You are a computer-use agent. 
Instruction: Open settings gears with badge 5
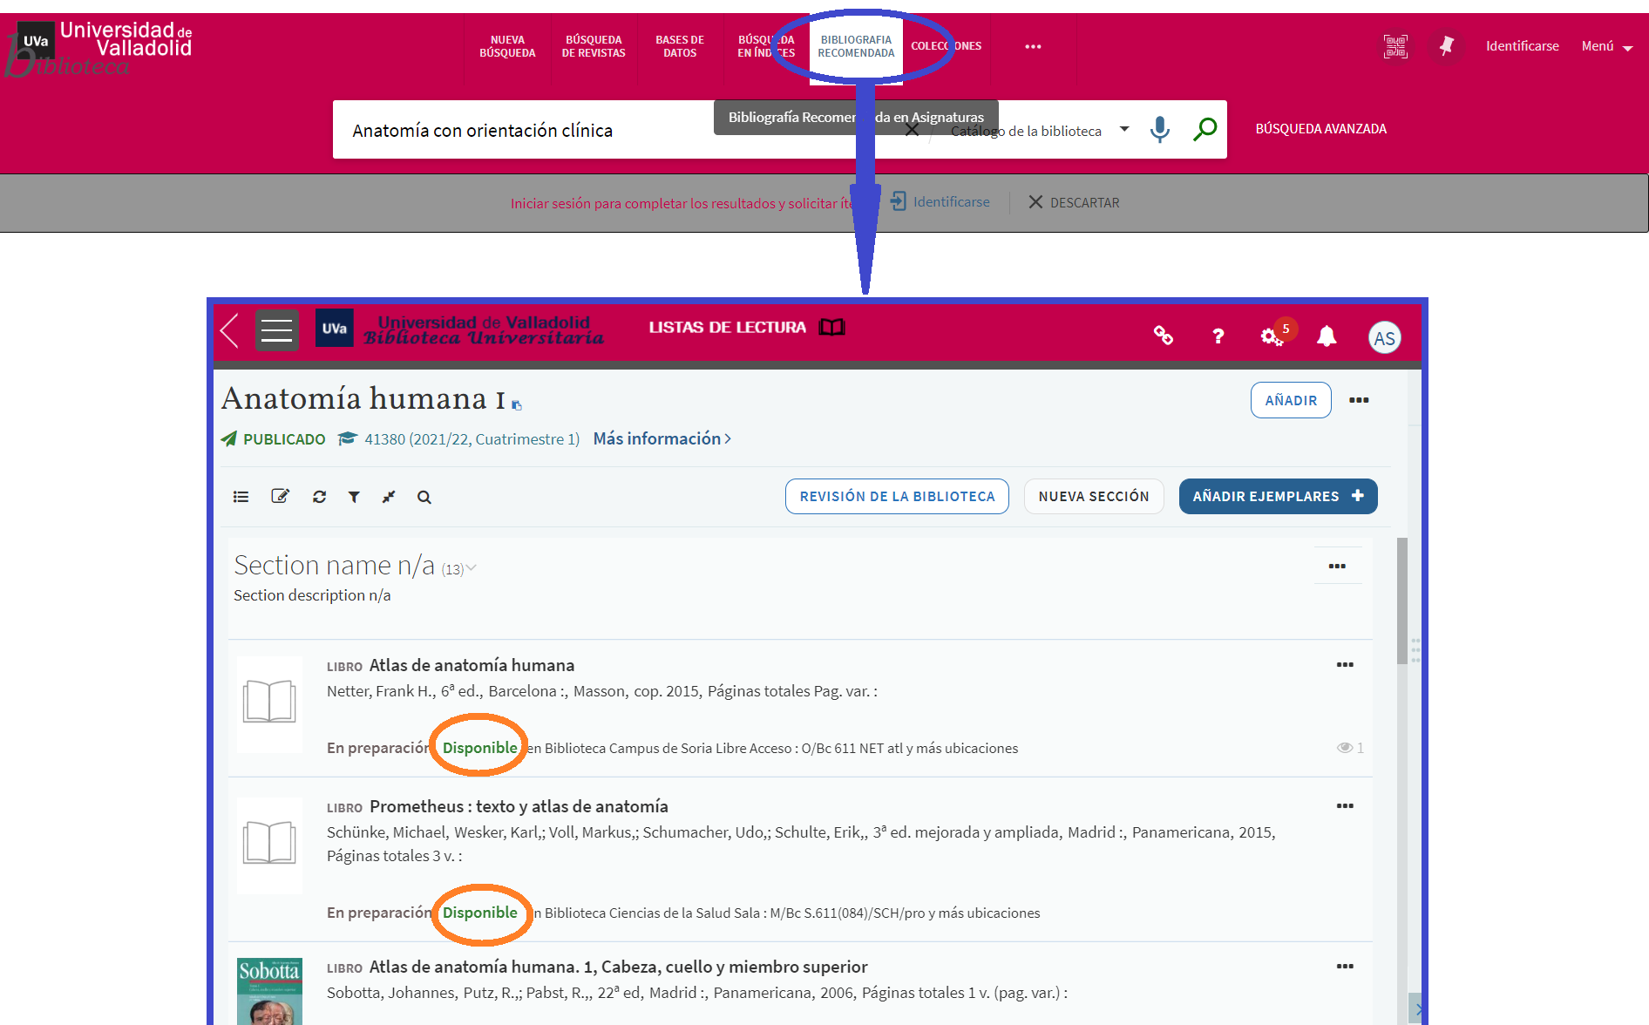1273,336
